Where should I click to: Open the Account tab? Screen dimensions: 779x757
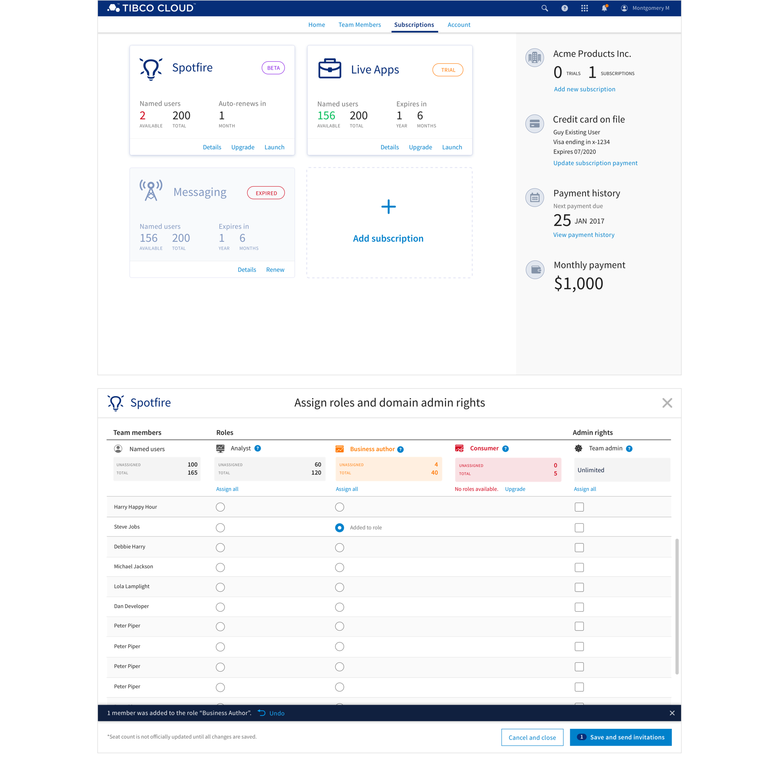458,25
